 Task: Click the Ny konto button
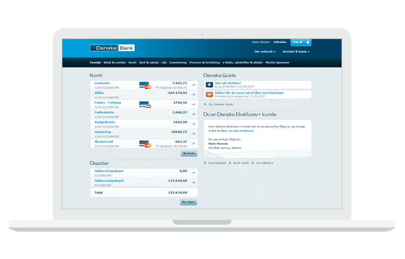click(188, 153)
